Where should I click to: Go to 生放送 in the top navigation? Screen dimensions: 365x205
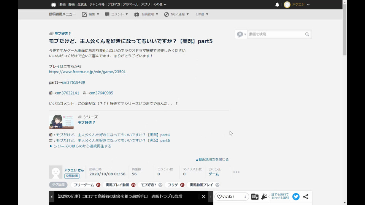[x=82, y=5]
